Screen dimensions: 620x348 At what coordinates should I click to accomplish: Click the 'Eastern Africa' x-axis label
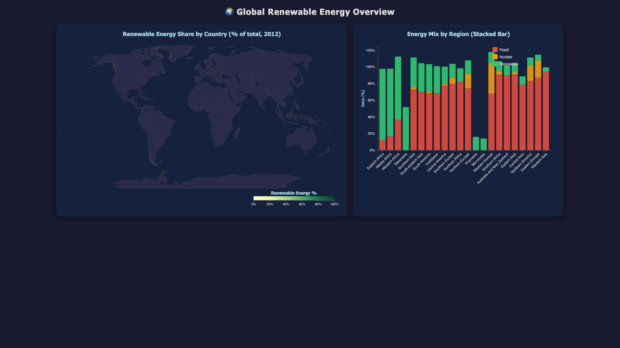pyautogui.click(x=376, y=161)
